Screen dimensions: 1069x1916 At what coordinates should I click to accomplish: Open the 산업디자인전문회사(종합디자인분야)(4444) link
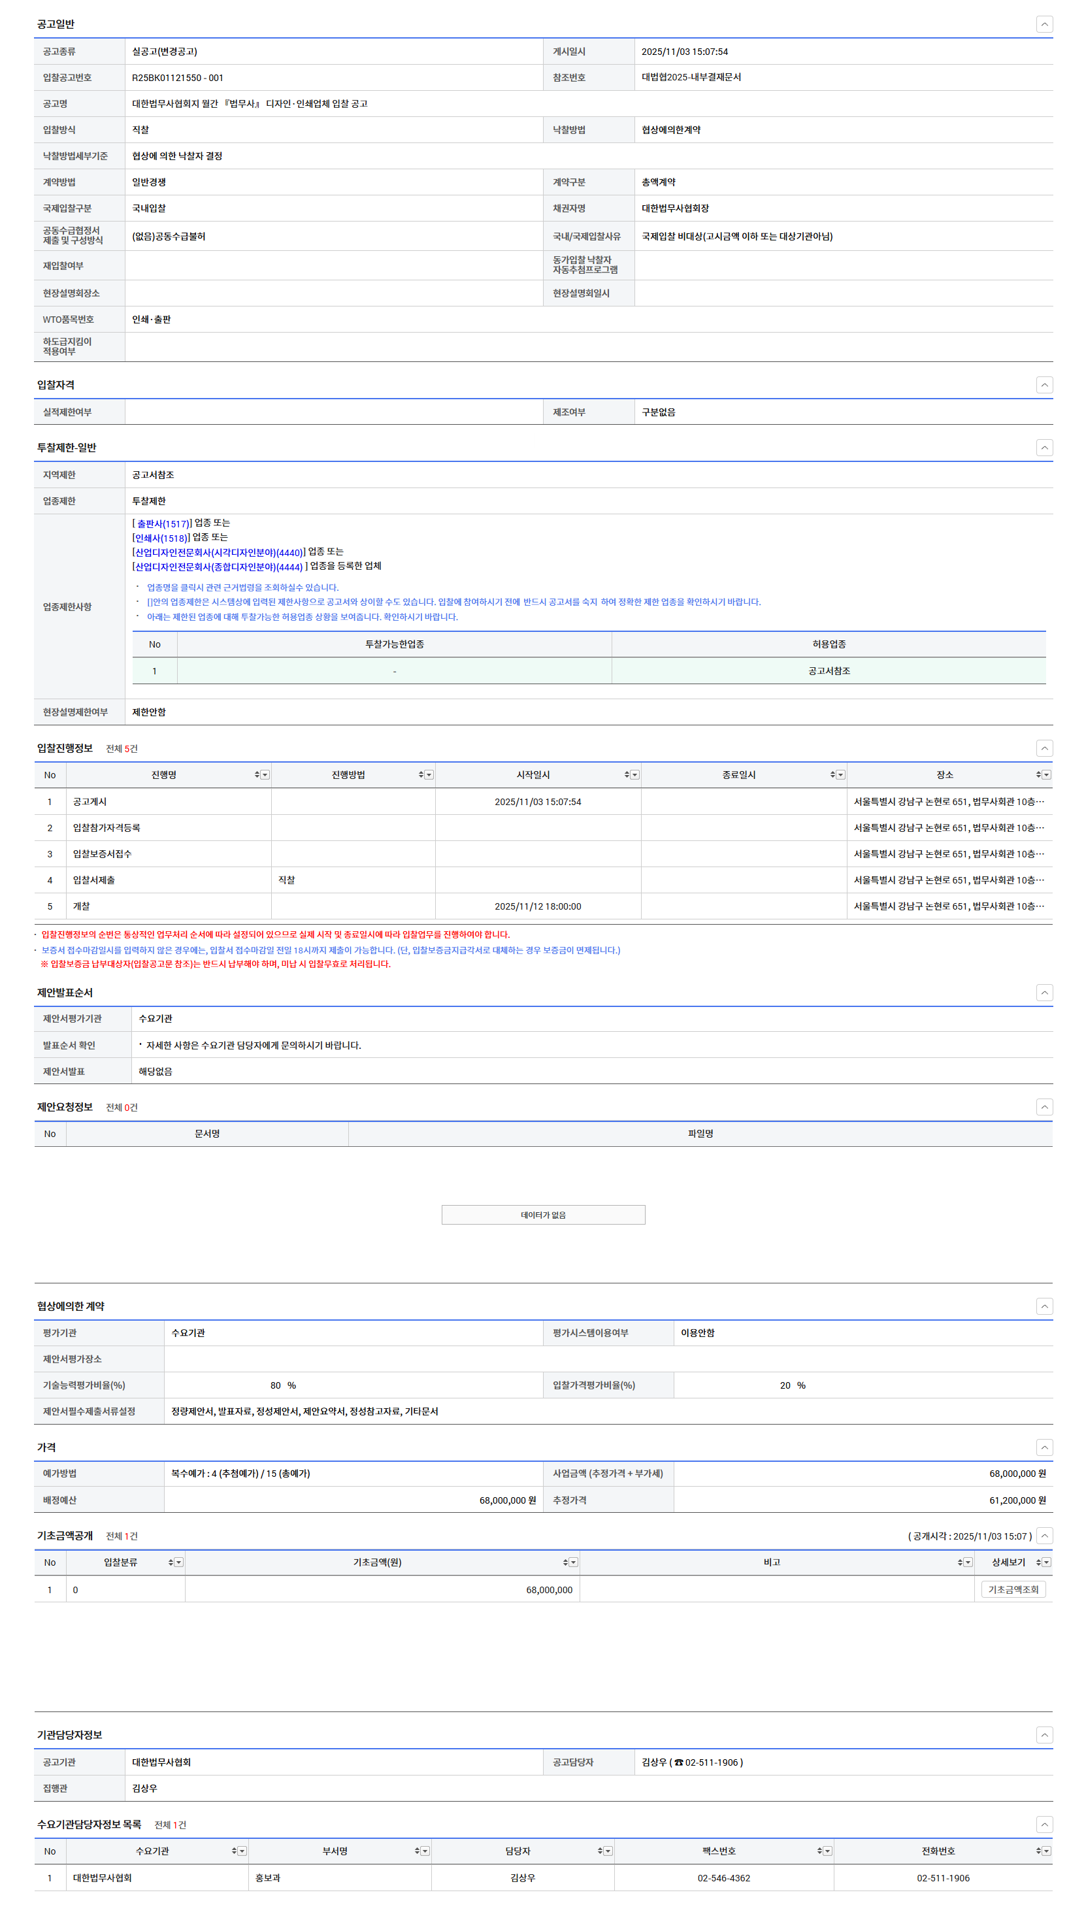pyautogui.click(x=218, y=567)
